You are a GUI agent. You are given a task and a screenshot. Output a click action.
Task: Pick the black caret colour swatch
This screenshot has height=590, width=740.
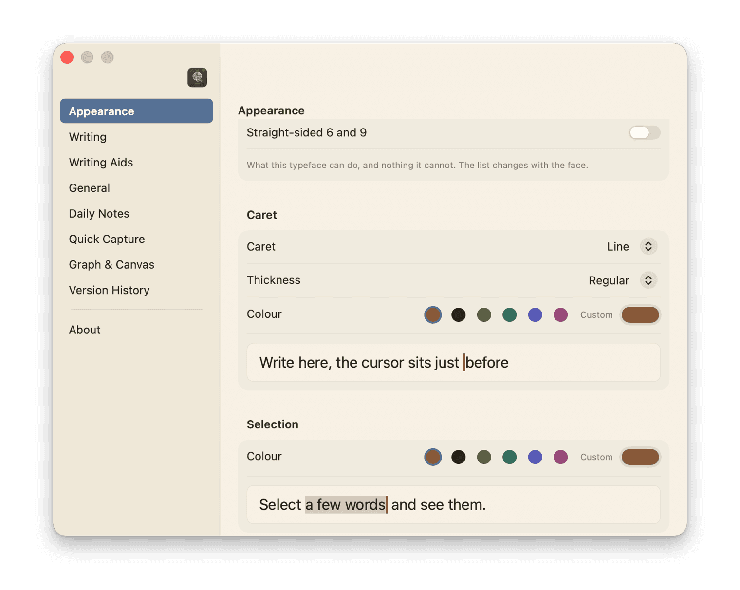(x=458, y=315)
